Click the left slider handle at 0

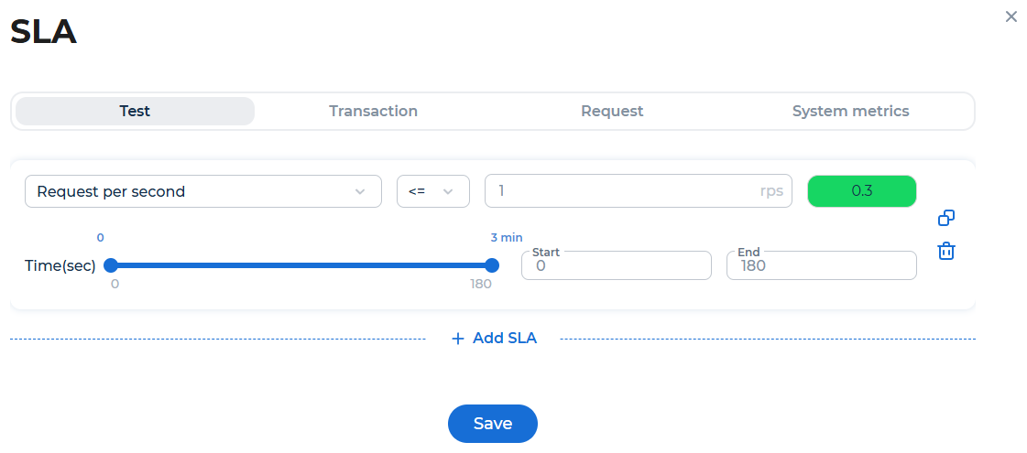(x=111, y=265)
